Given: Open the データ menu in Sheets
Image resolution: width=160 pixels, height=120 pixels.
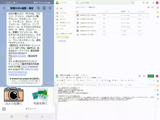Looking at the screenshot, I should point(84,77).
